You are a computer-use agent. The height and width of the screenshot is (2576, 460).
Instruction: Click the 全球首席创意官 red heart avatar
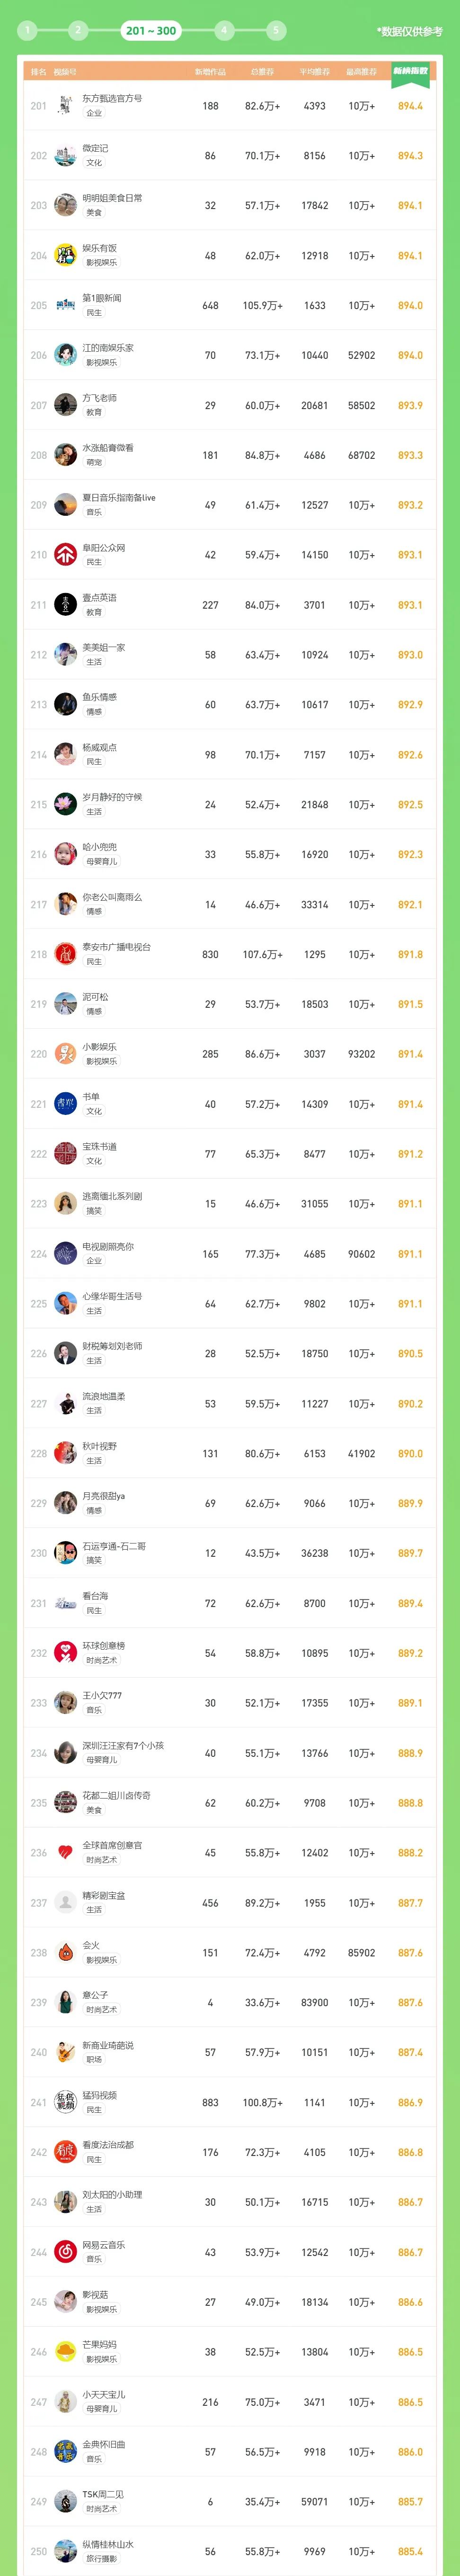coord(65,1853)
